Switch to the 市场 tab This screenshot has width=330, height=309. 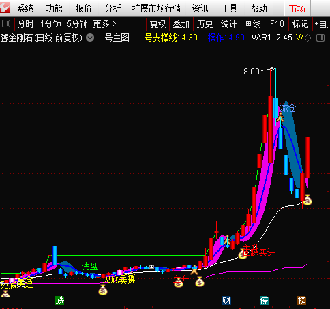point(297,9)
